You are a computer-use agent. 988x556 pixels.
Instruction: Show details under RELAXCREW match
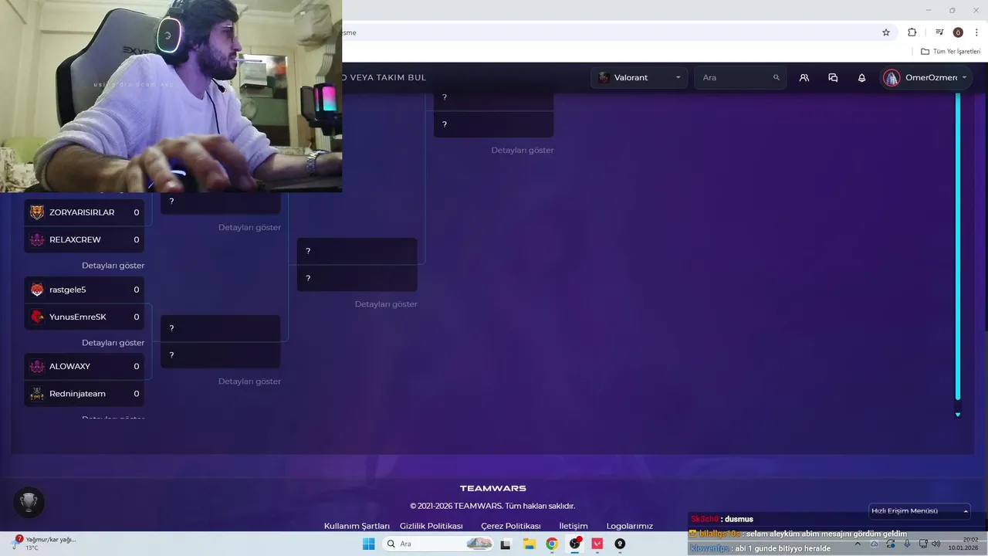click(113, 266)
